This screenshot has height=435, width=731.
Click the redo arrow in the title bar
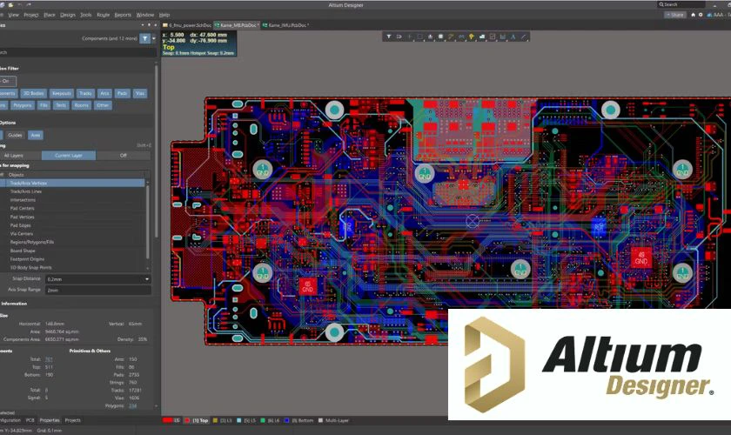[x=29, y=4]
